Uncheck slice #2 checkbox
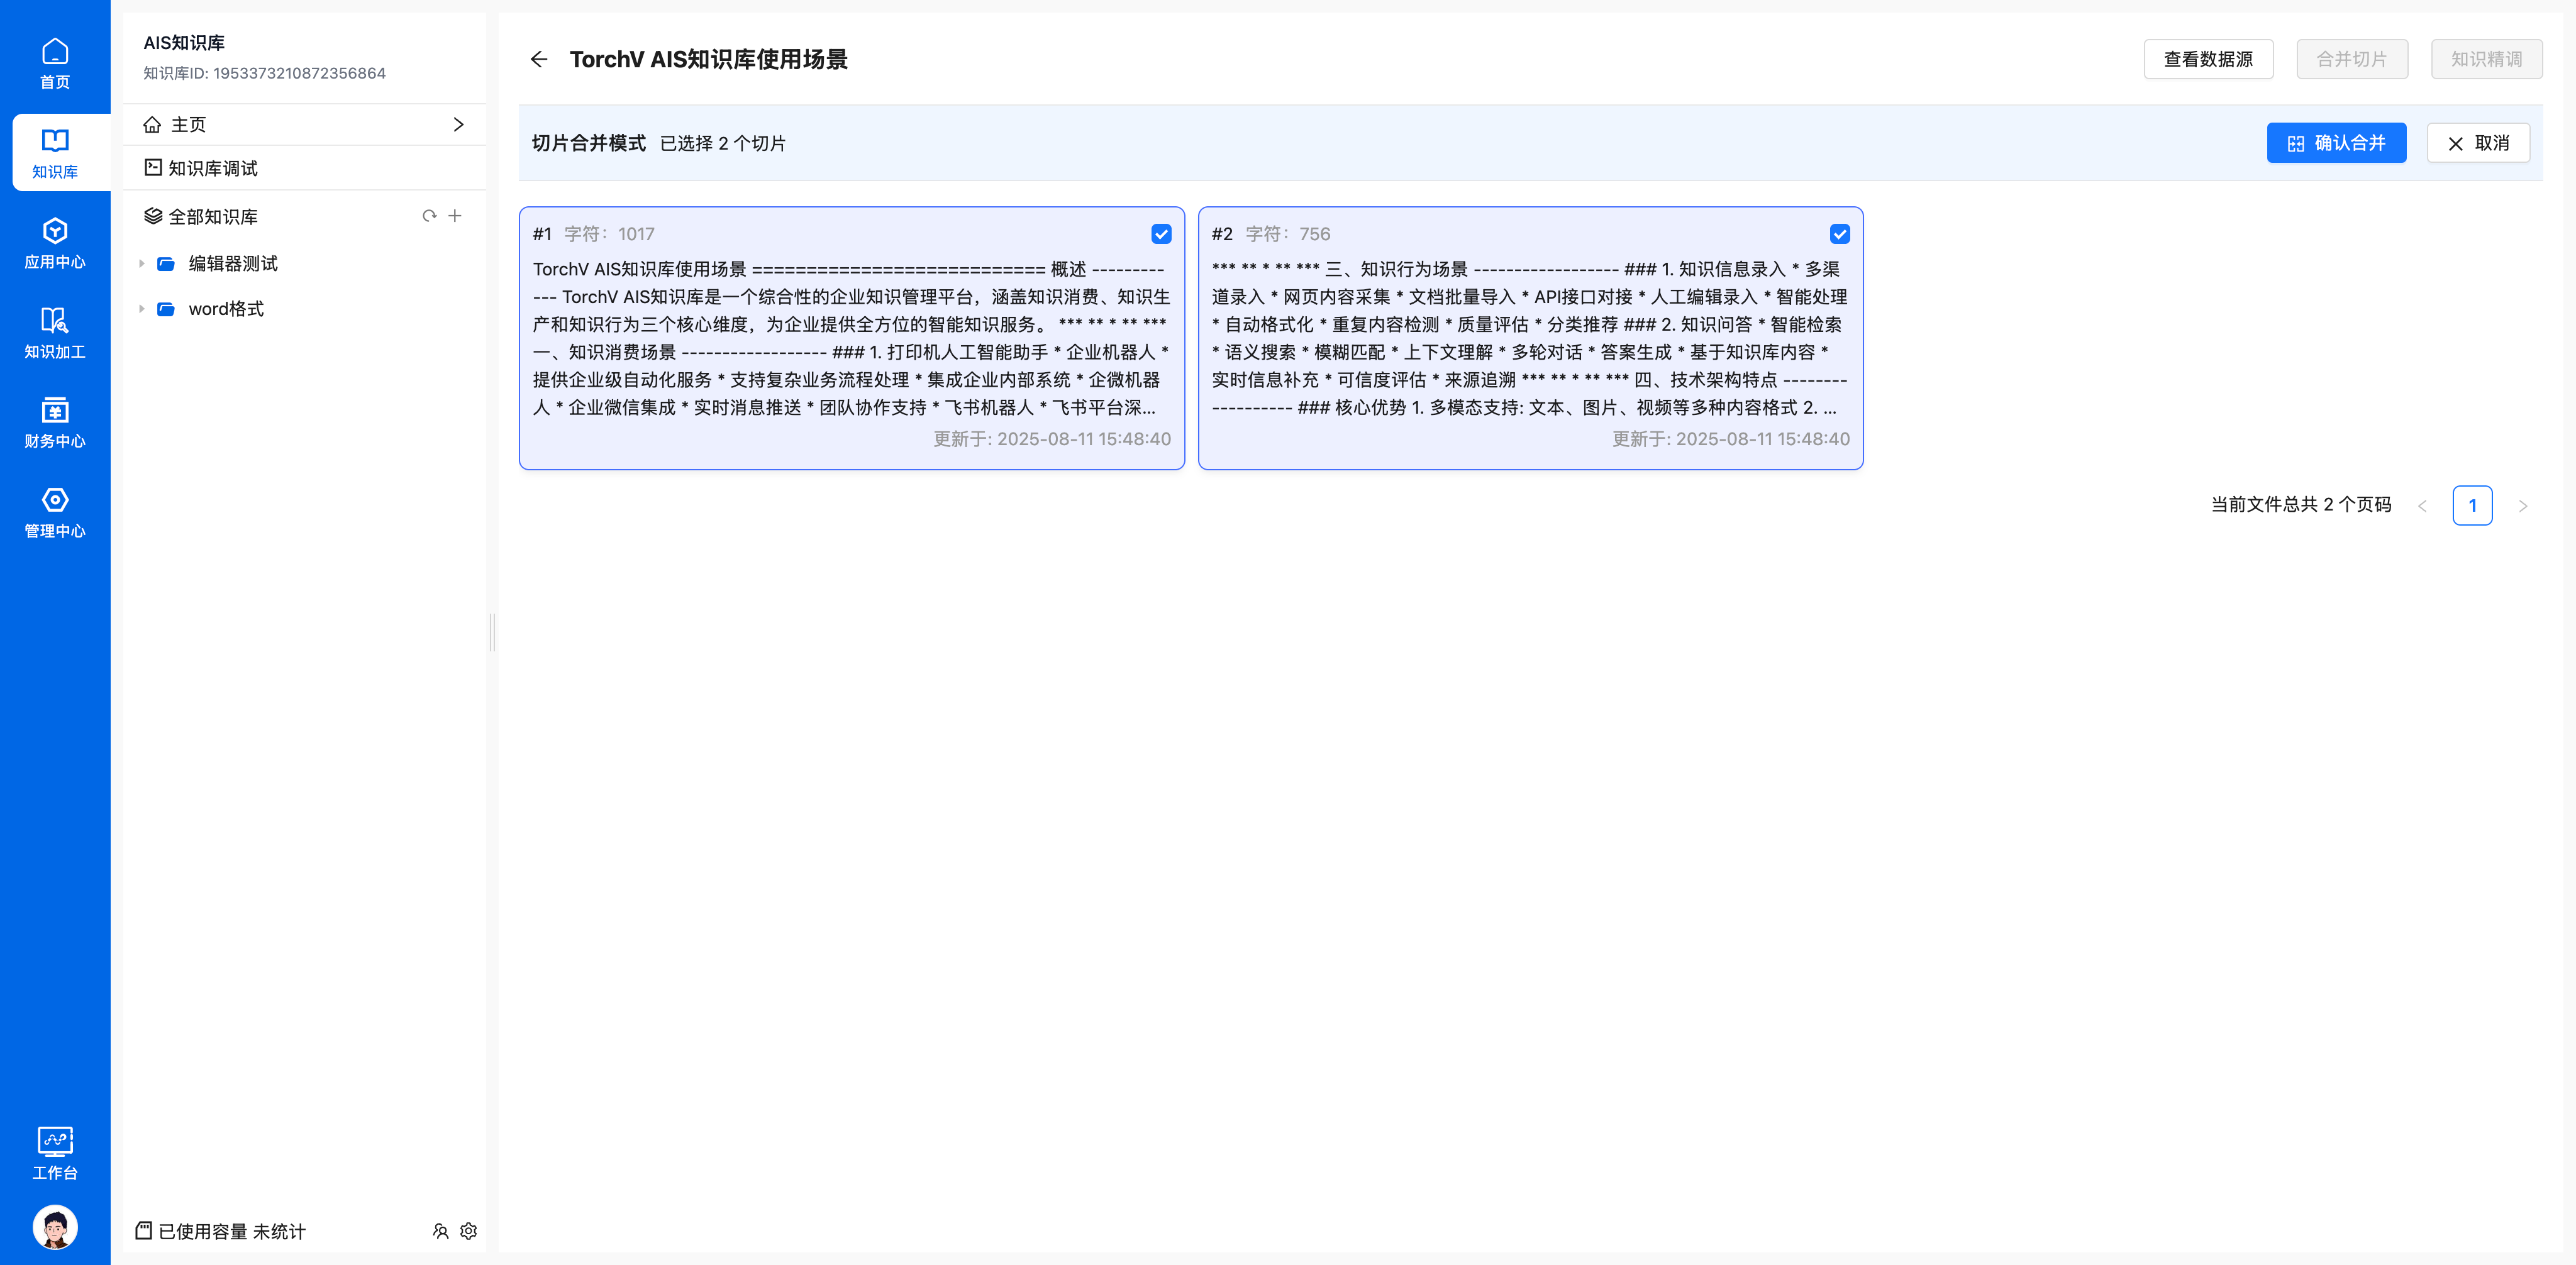 pyautogui.click(x=1840, y=234)
